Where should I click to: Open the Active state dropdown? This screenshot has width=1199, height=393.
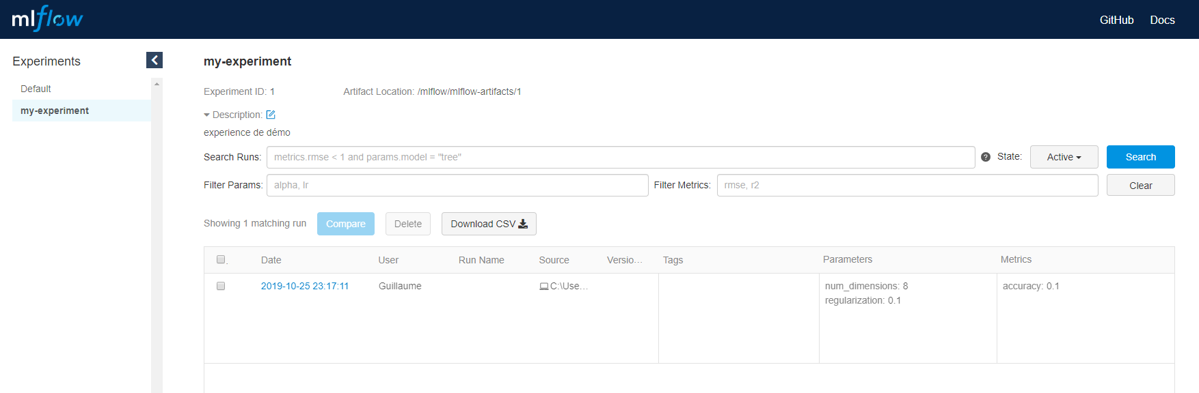tap(1064, 157)
